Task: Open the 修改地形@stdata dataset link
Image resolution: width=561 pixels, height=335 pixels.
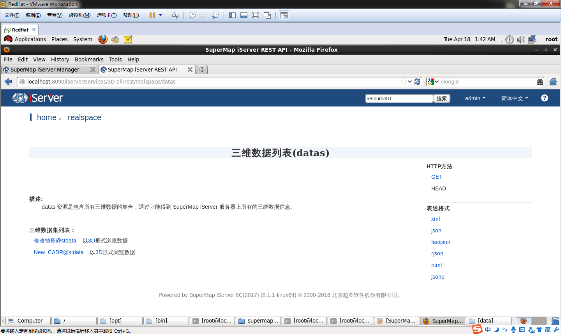Action: pos(55,241)
